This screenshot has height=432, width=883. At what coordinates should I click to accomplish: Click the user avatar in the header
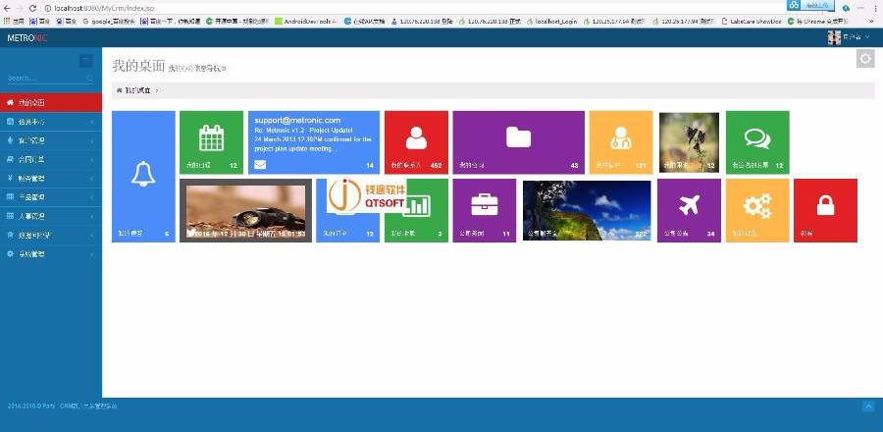pyautogui.click(x=834, y=37)
